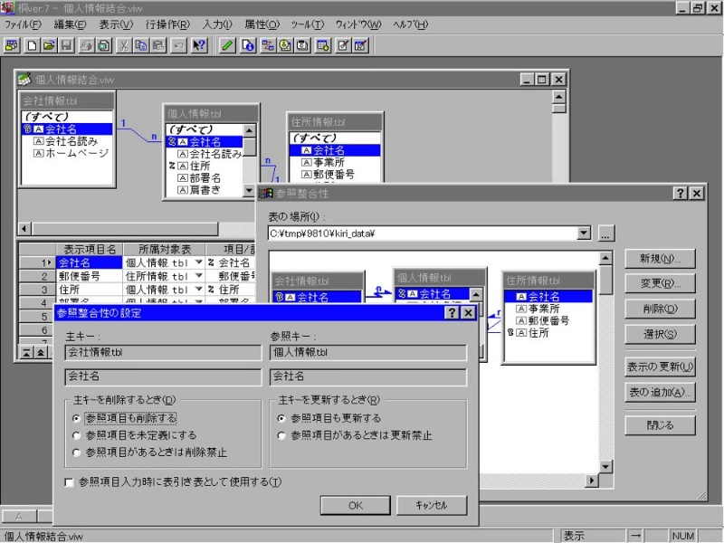
Task: Select 参照項目を未定義にする radio option
Action: (76, 435)
